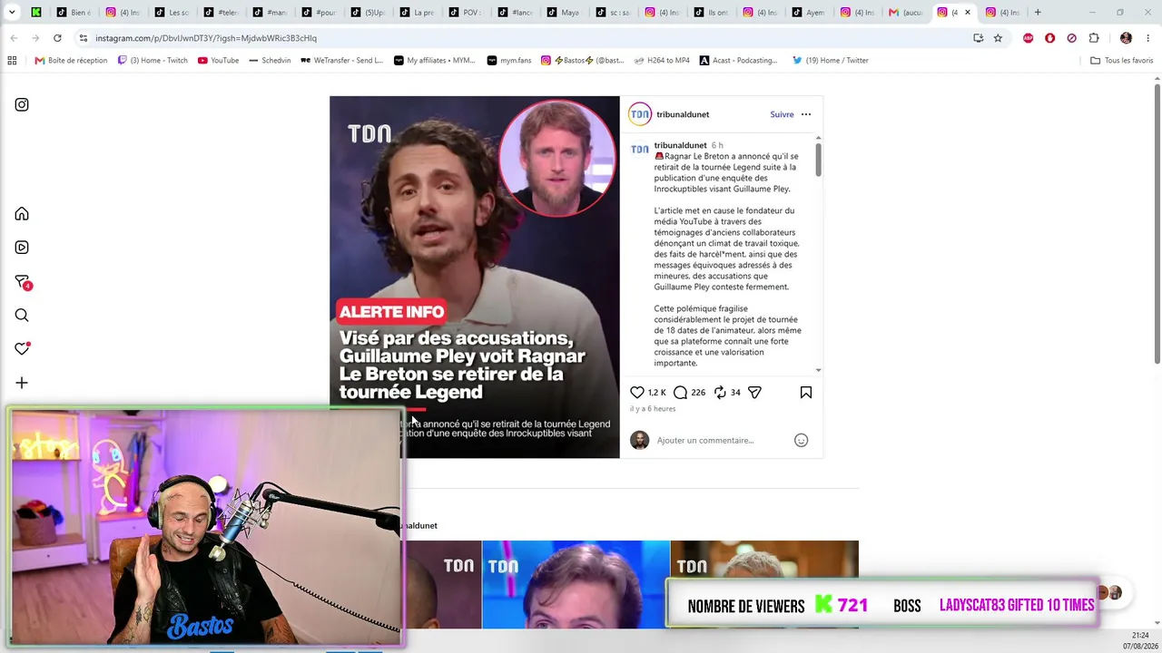The width and height of the screenshot is (1162, 653).
Task: Switch to the "Ils ont" Instagram tab
Action: coord(710,13)
